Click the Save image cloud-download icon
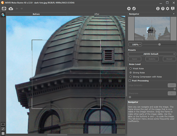This screenshot has width=177, height=136. [11, 9]
